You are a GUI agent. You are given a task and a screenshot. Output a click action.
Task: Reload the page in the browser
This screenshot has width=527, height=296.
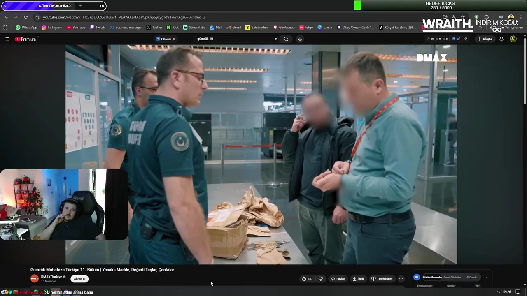pos(26,17)
